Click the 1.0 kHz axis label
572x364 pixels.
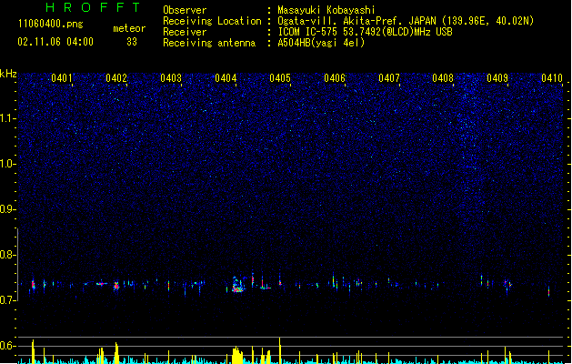point(7,164)
